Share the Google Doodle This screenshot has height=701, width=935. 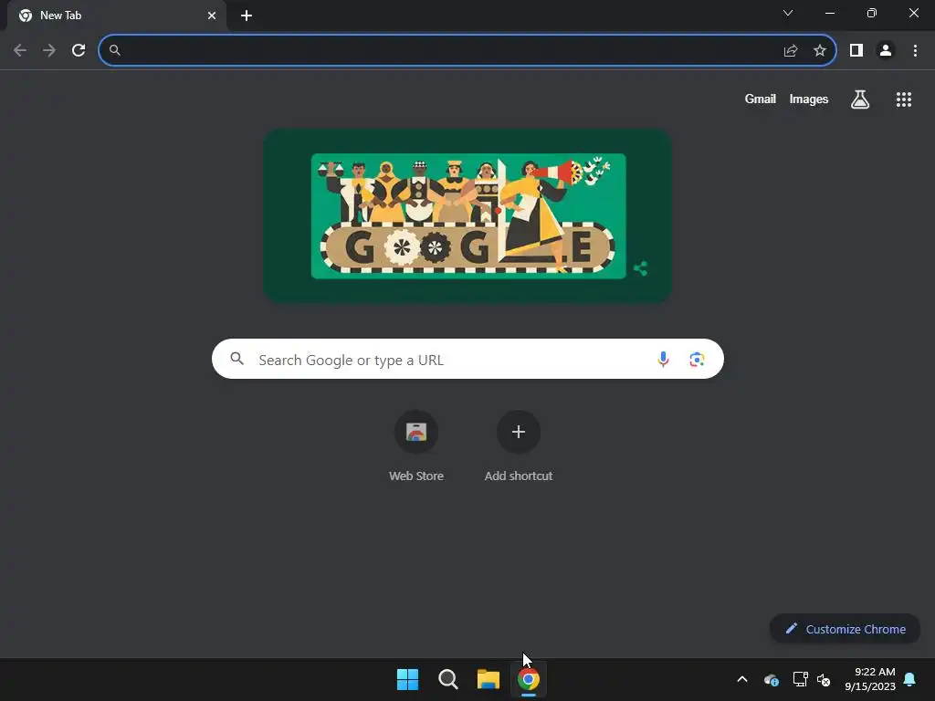[x=640, y=268]
